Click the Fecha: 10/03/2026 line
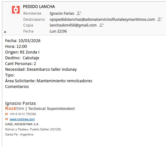The height and width of the screenshot is (146, 166). point(23,41)
